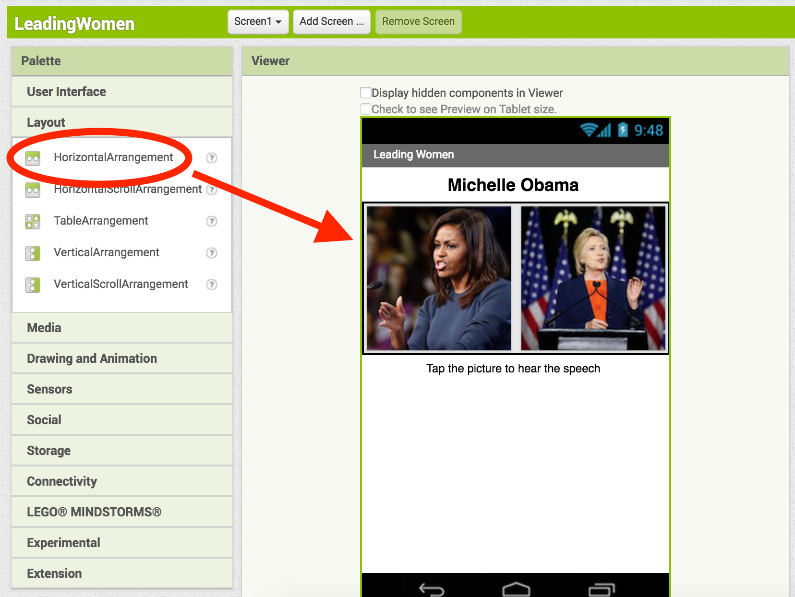The image size is (795, 597).
Task: Click the Remove Screen button
Action: (418, 22)
